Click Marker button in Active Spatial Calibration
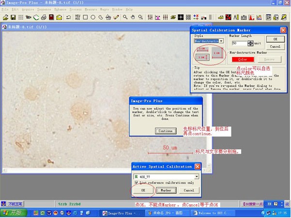The height and width of the screenshot is (218, 291). click(166, 190)
